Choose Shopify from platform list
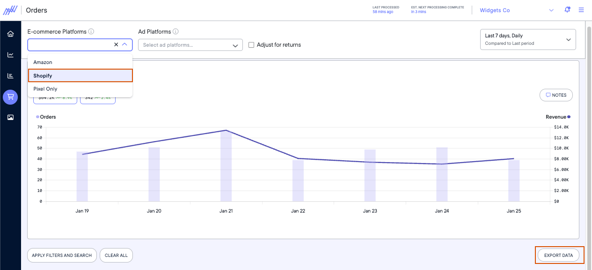 point(80,76)
